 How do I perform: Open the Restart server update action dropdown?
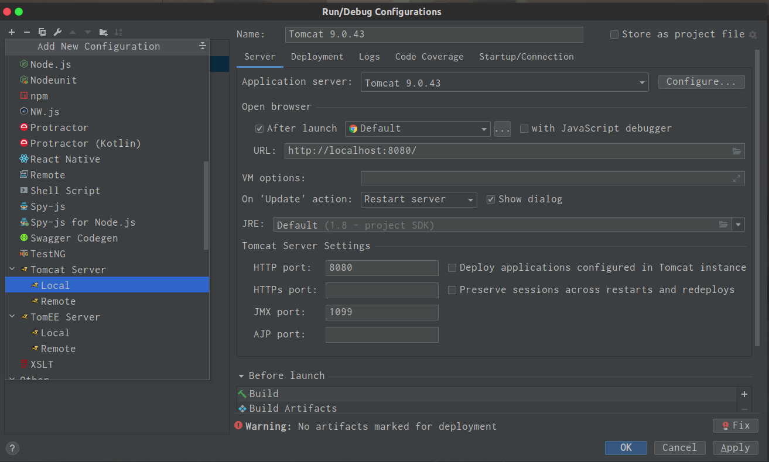[419, 199]
